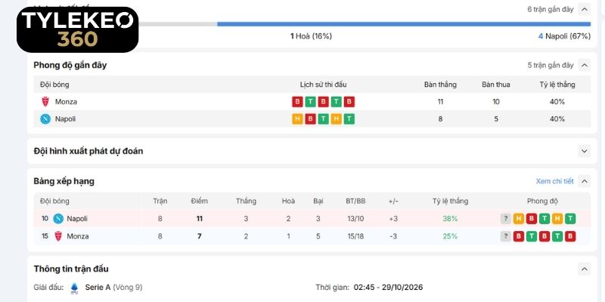
Task: Click blue Napoli wins portion of bar
Action: 404,24
